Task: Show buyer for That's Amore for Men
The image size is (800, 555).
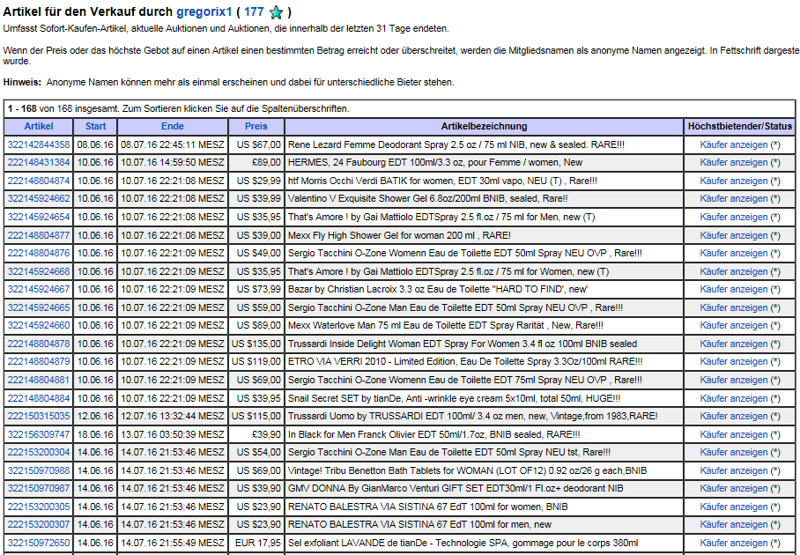Action: tap(734, 218)
